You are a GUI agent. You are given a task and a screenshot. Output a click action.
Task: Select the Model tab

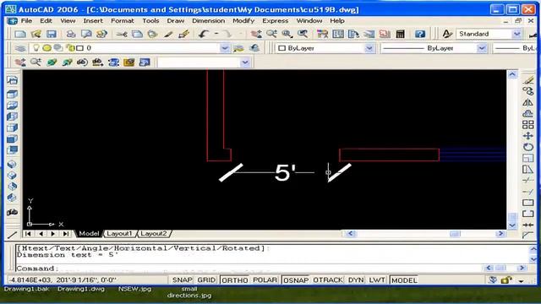pos(89,233)
